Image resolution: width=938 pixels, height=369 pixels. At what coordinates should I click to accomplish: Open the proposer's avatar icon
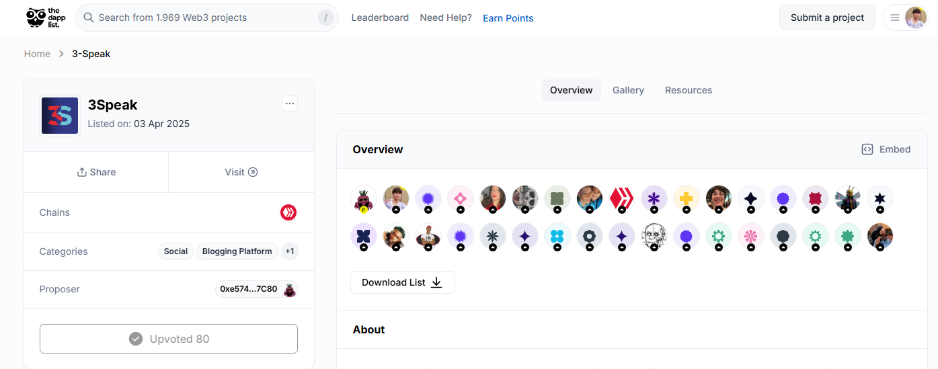point(290,290)
